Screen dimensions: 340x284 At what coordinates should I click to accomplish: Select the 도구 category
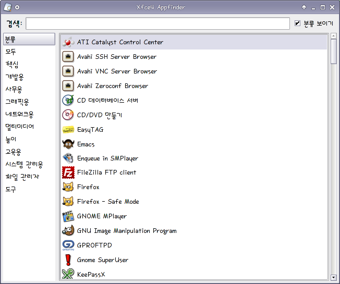10,189
